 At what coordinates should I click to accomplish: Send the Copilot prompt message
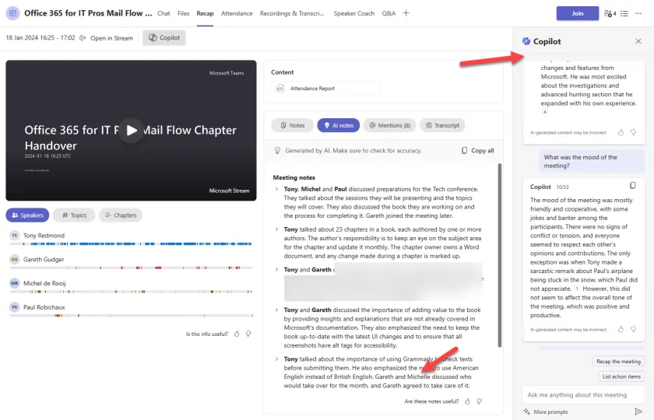coord(638,411)
